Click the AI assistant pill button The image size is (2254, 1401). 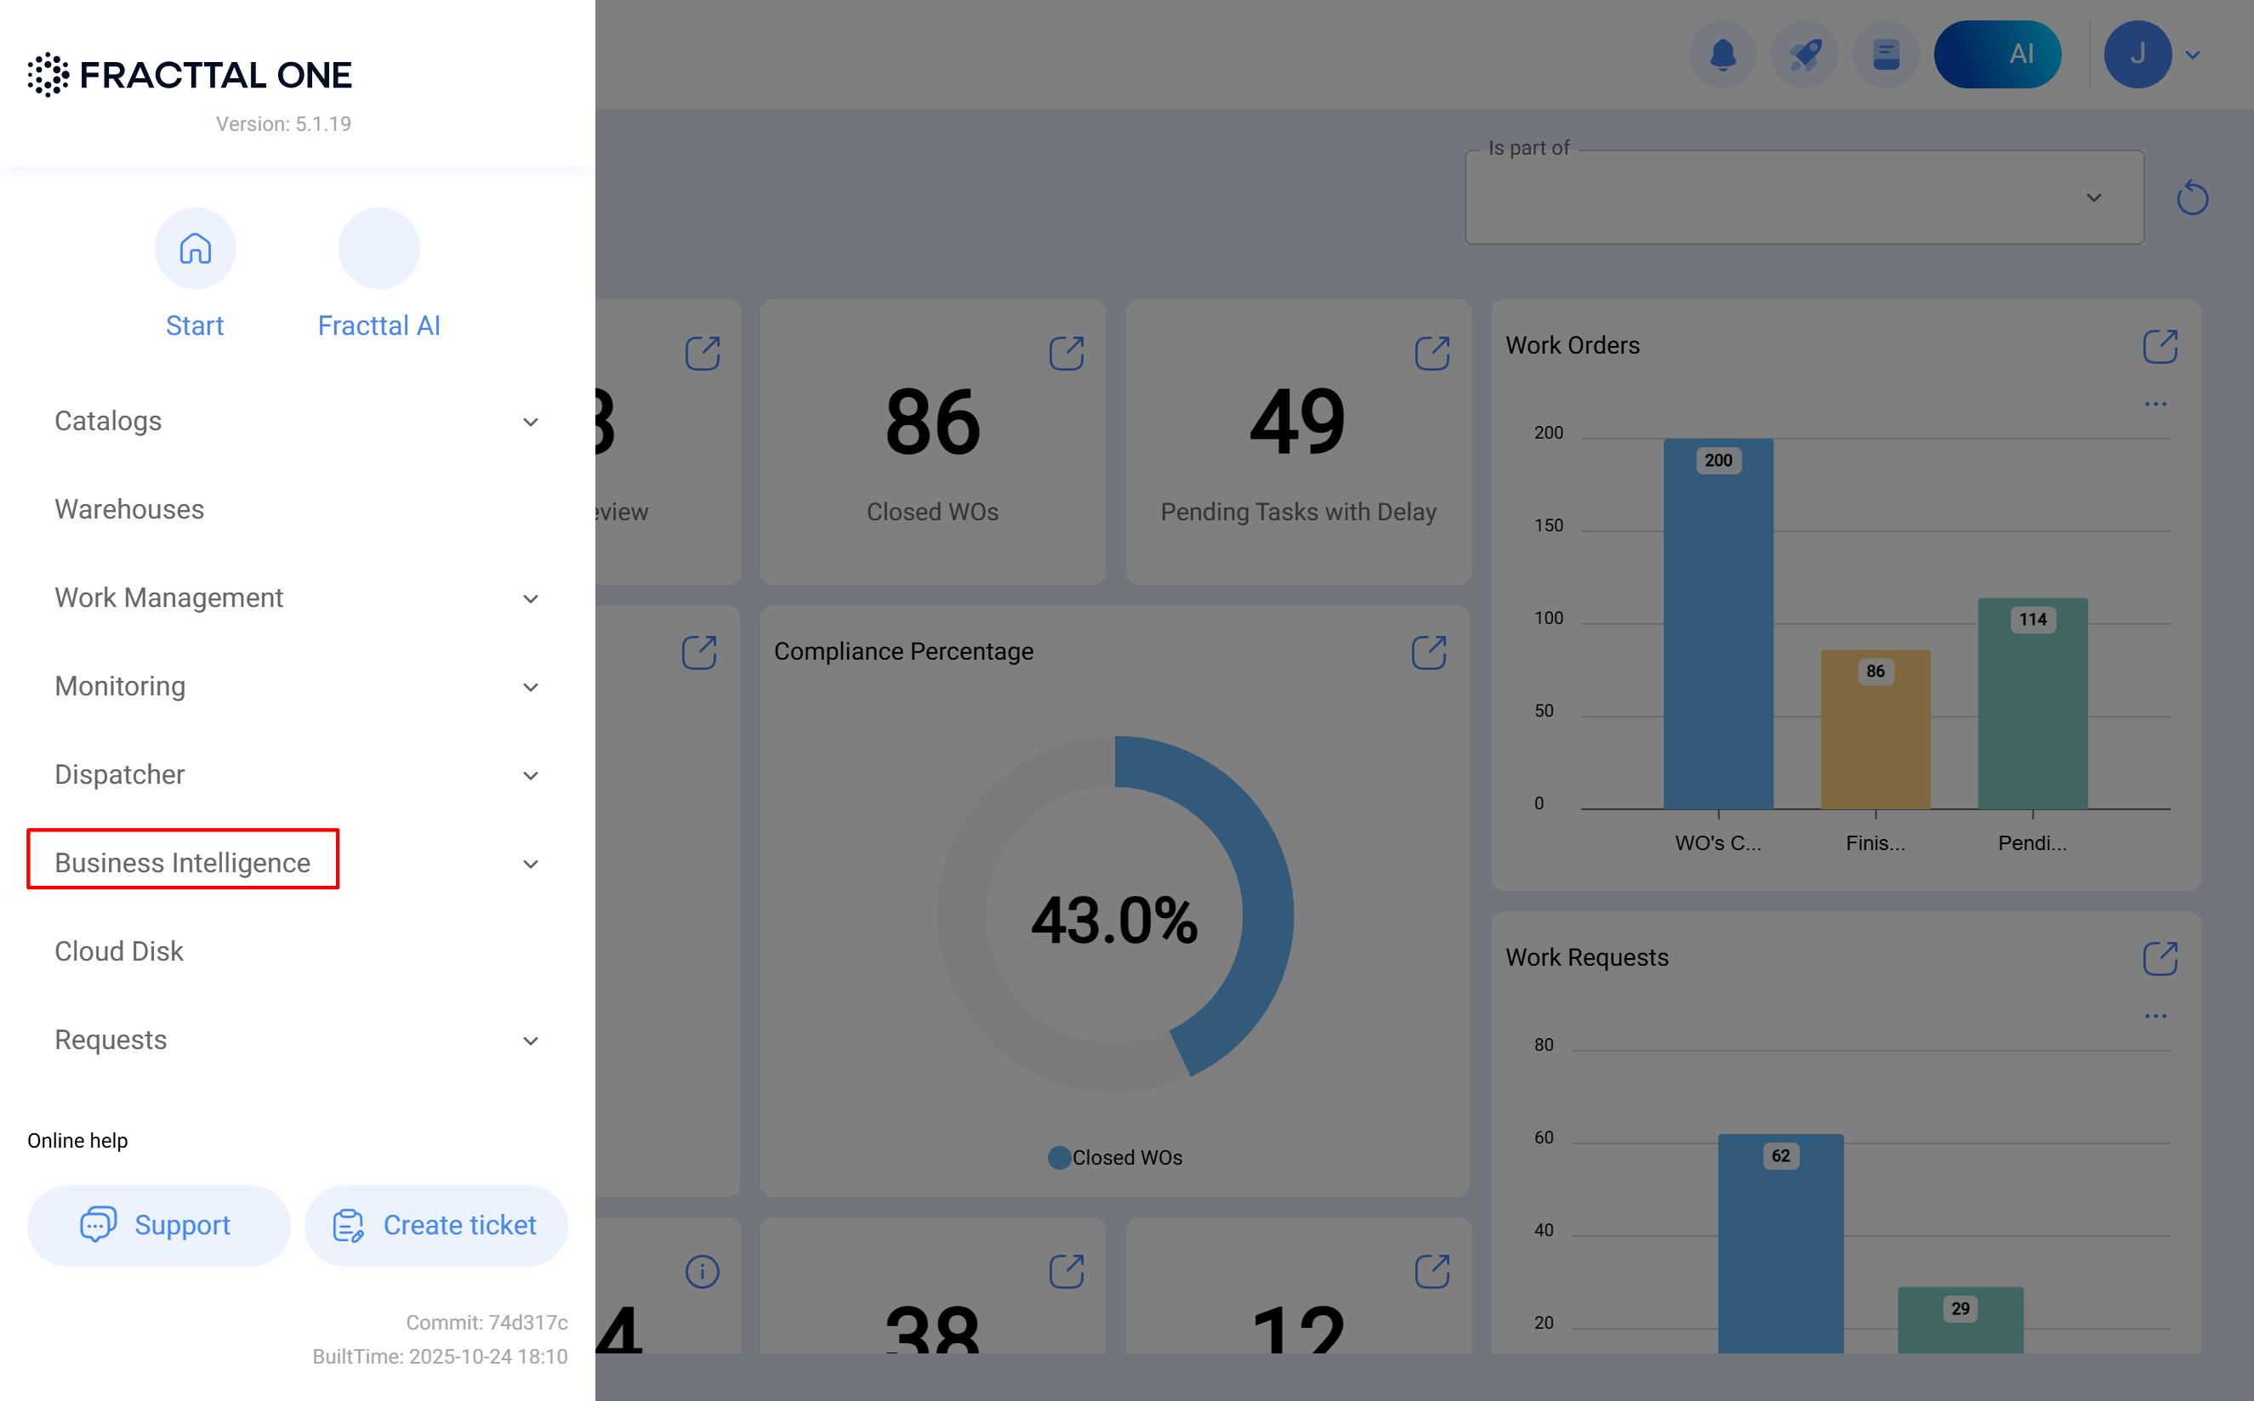point(1997,54)
